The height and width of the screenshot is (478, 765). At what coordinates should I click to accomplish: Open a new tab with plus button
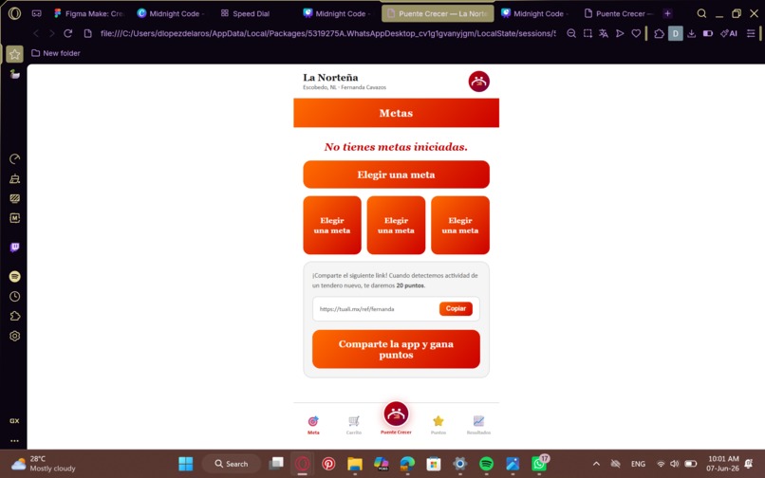[x=667, y=13]
